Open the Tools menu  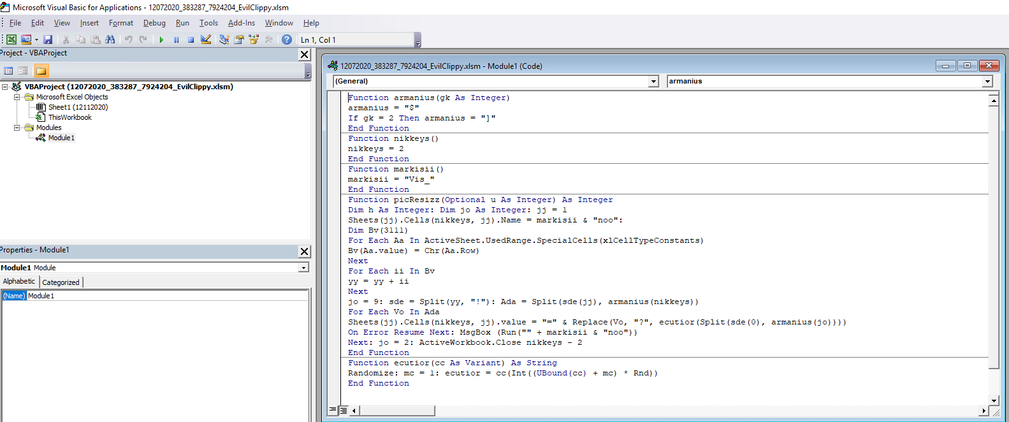coord(208,23)
